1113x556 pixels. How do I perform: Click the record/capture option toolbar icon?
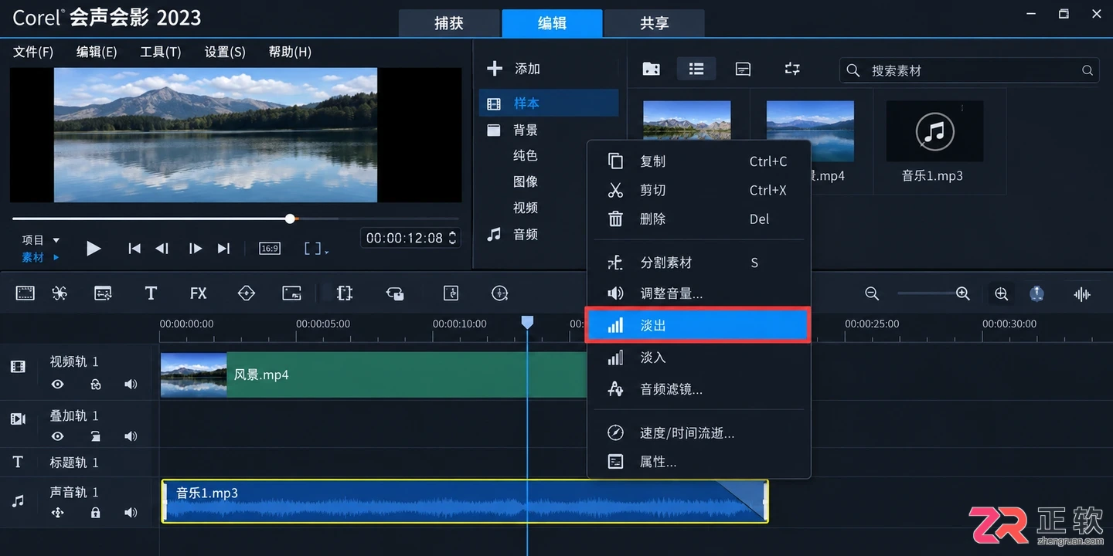[x=103, y=293]
